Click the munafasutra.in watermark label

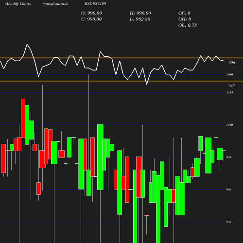coord(55,3)
